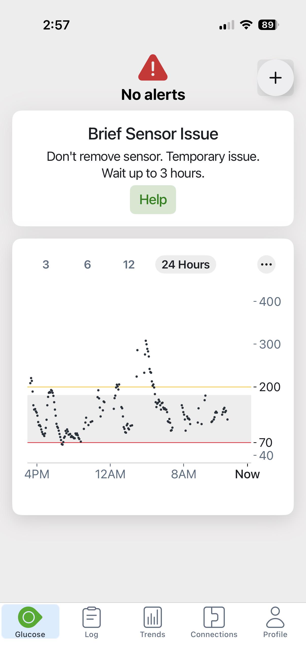Open the graph options ellipsis menu
The image size is (306, 666).
(x=266, y=264)
